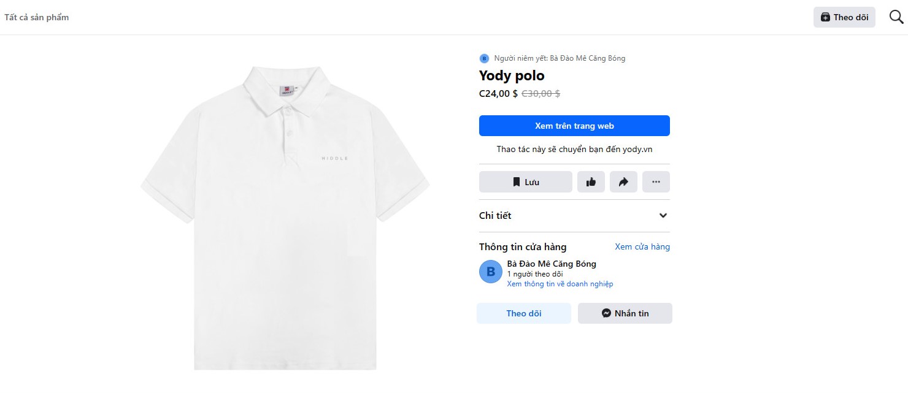Image resolution: width=908 pixels, height=393 pixels.
Task: Click the shop avatar in Thông tin cửa hàng
Action: [x=491, y=272]
